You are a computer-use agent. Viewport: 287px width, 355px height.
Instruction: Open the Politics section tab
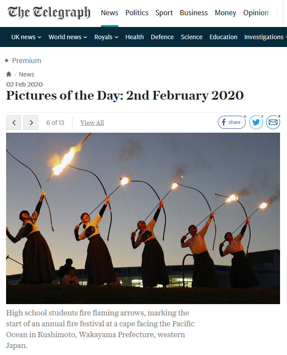pyautogui.click(x=137, y=13)
